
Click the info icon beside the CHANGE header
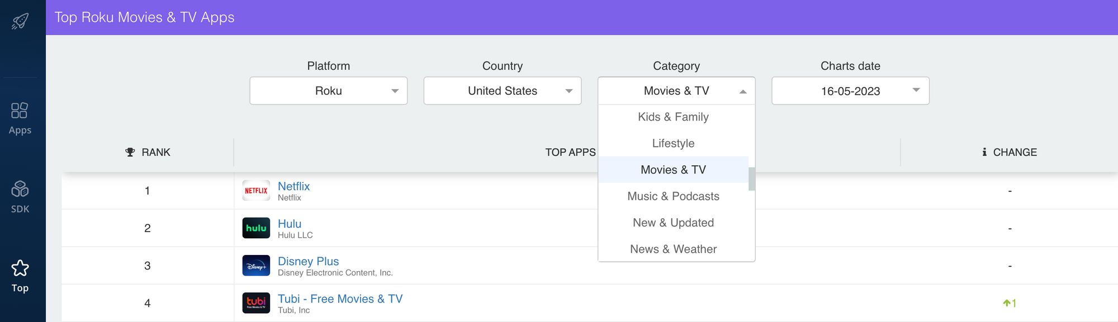[x=984, y=152]
